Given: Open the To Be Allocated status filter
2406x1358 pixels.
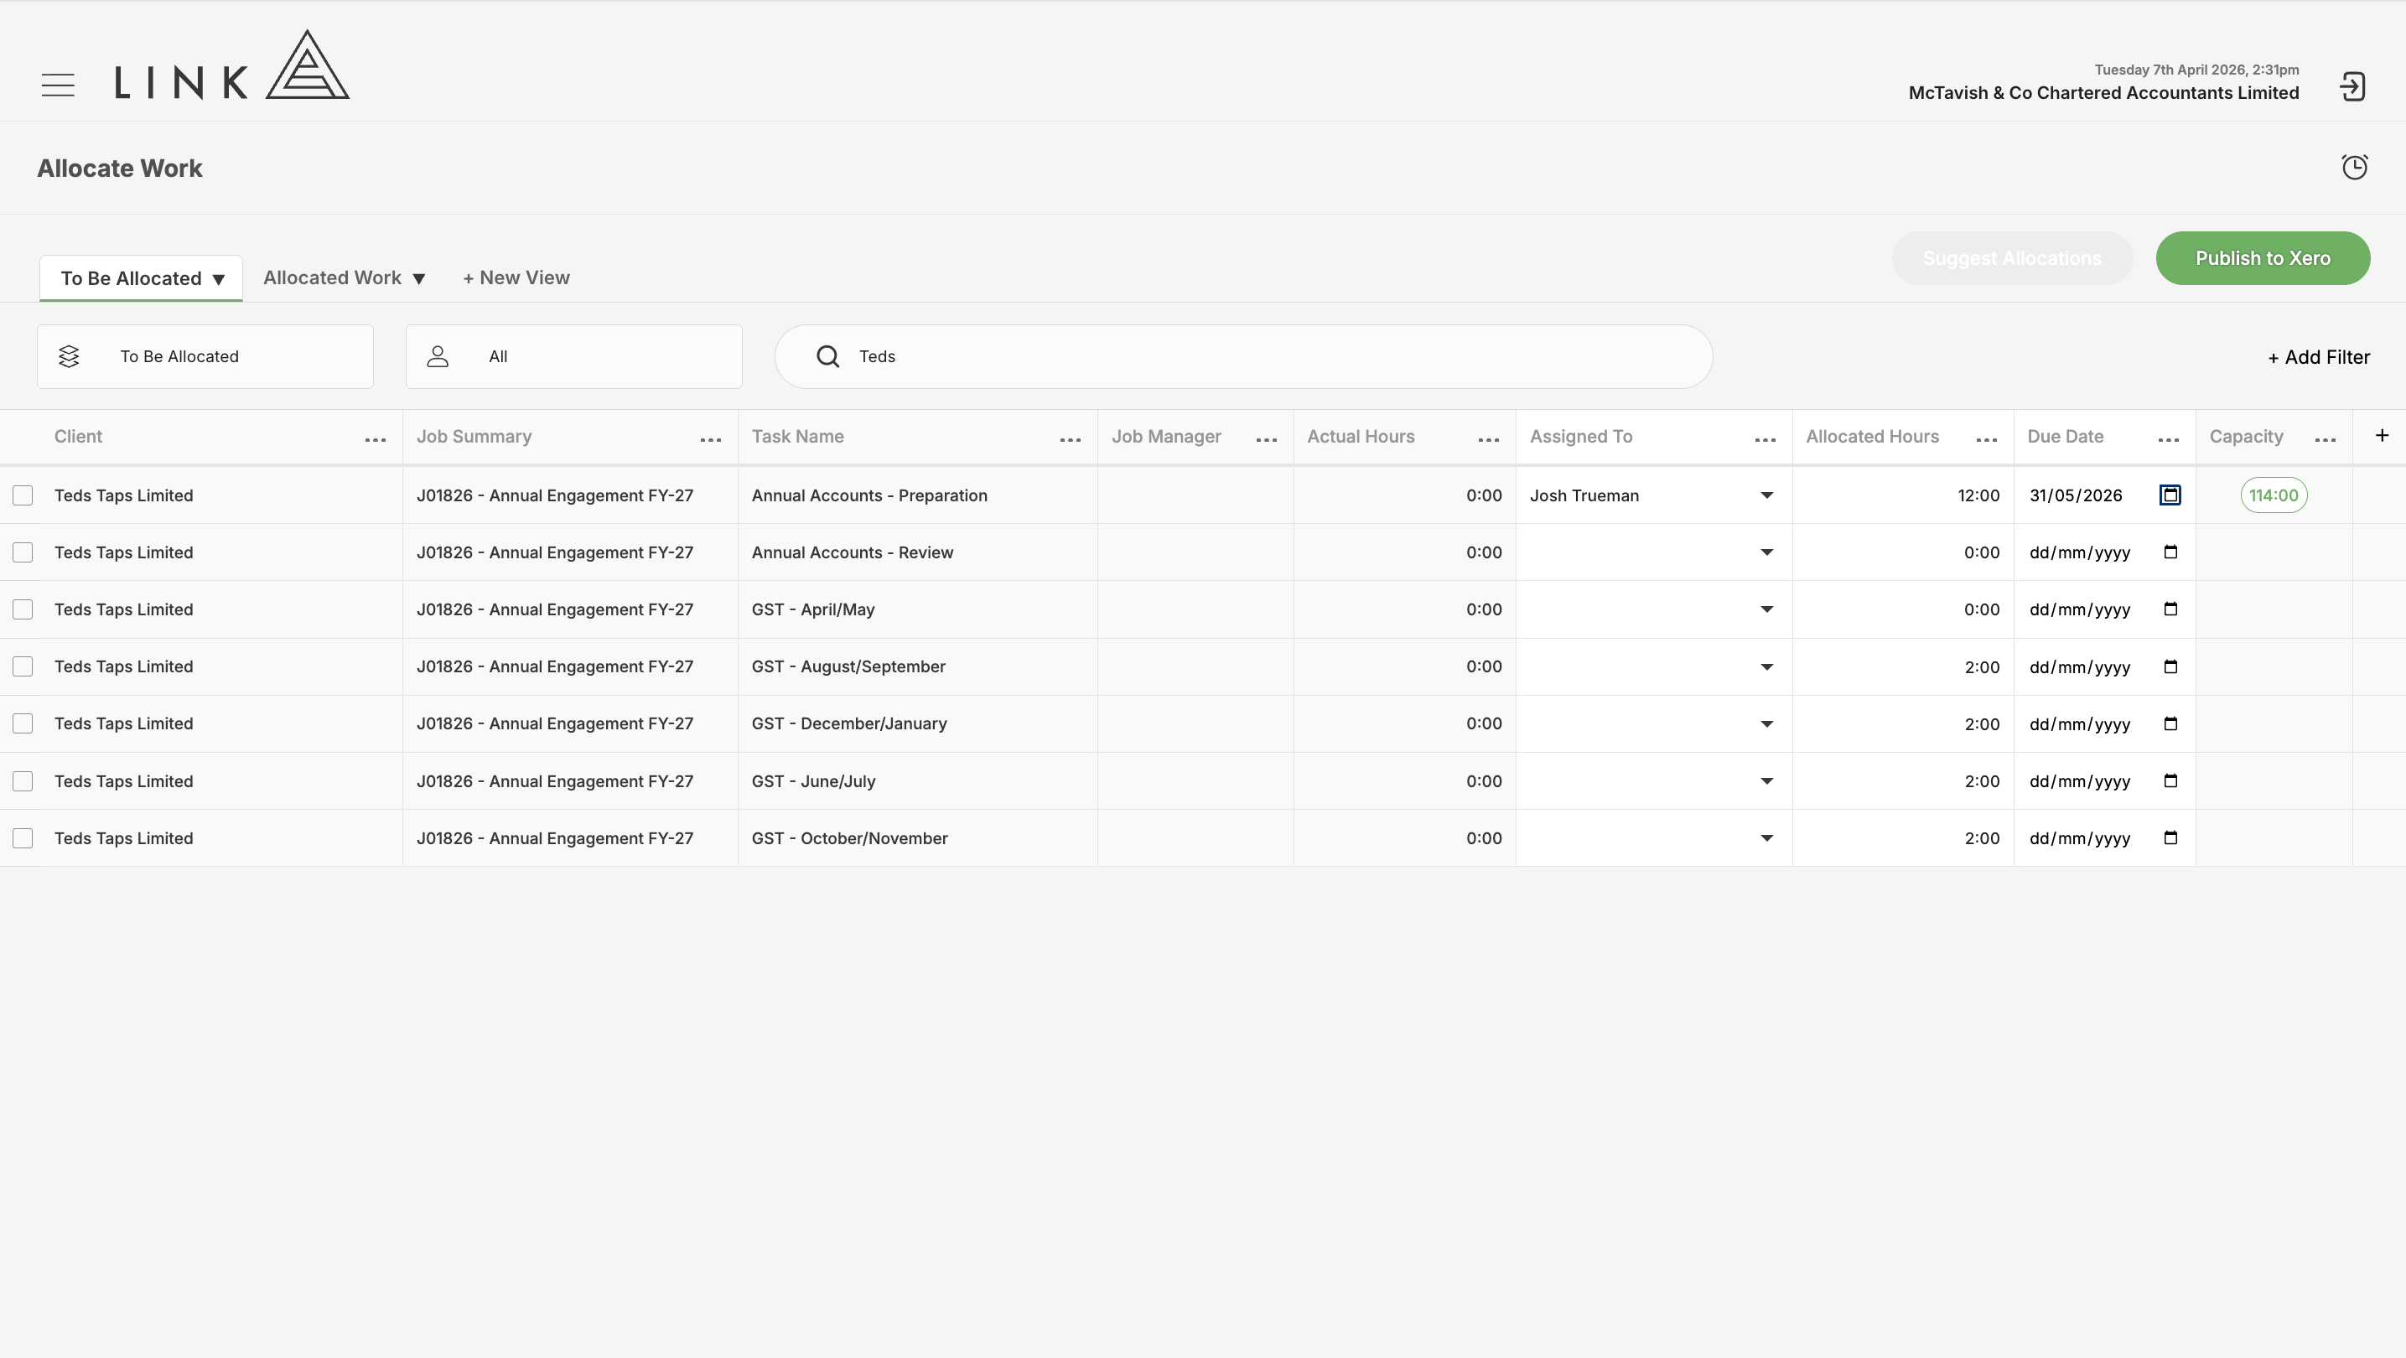Looking at the screenshot, I should [205, 357].
